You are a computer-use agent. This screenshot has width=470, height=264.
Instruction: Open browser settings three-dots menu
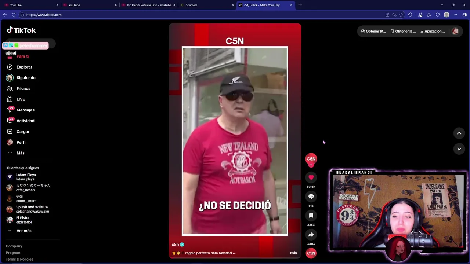click(x=455, y=15)
